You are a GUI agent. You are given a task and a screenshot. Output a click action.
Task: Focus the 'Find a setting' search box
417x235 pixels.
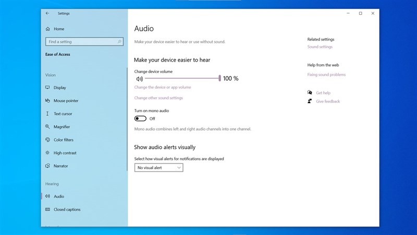pyautogui.click(x=84, y=42)
